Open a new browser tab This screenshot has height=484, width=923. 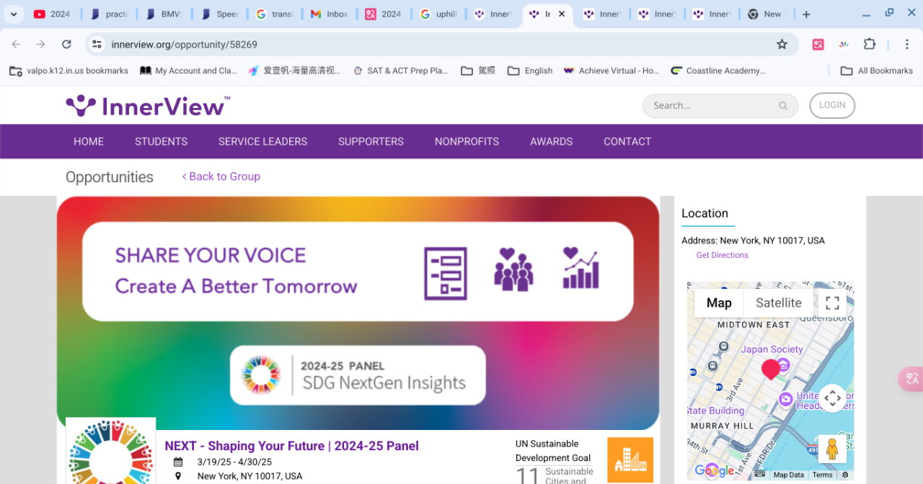[806, 14]
